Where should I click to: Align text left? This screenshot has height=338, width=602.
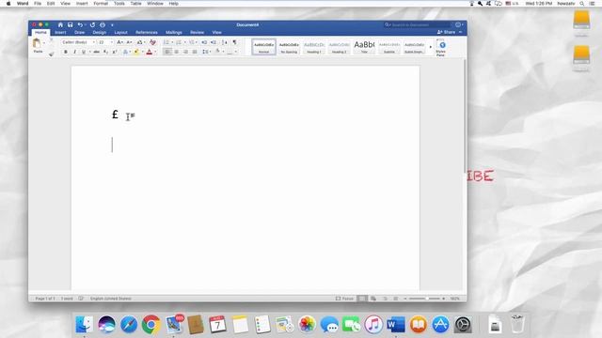(167, 52)
